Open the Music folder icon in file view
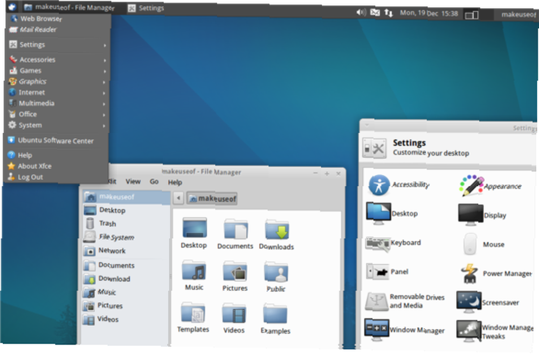 (x=194, y=270)
